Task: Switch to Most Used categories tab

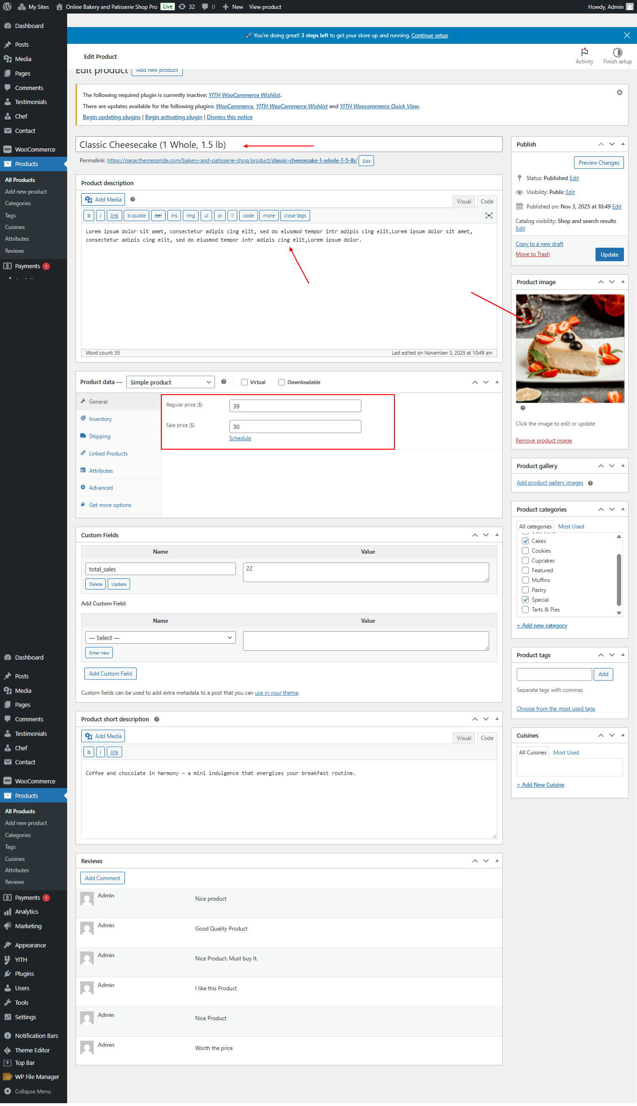Action: coord(571,526)
